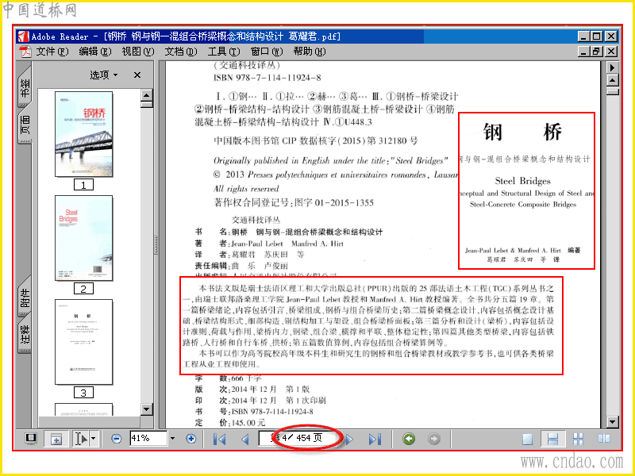The image size is (635, 476).
Task: Click the green previous view arrow
Action: (x=409, y=439)
